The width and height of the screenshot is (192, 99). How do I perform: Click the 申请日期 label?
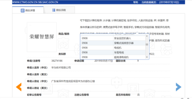click(79, 61)
